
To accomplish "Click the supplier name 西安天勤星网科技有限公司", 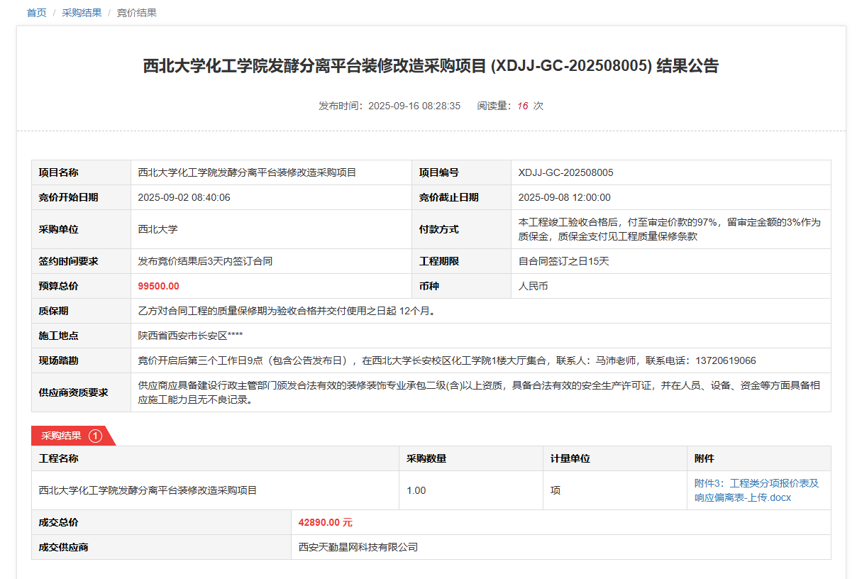I will [x=358, y=547].
